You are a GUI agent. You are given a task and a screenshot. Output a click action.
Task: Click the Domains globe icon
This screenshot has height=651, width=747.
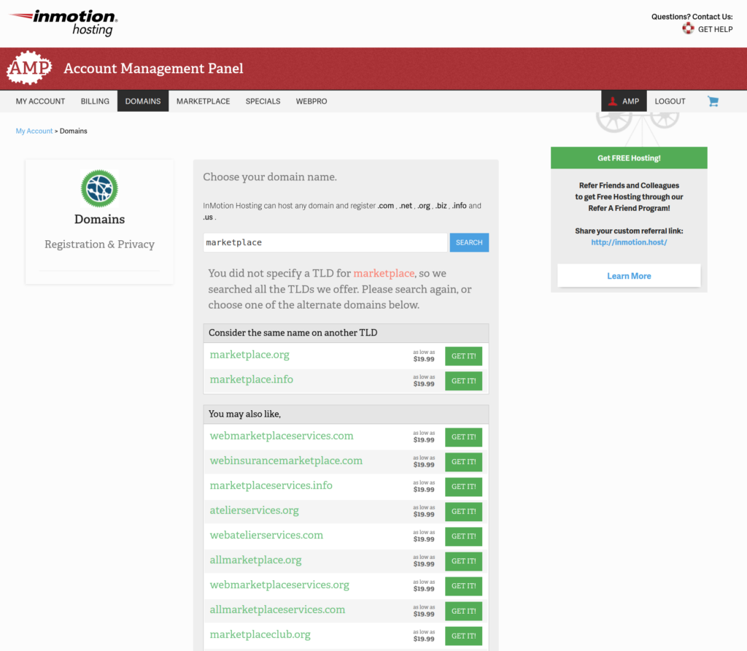[x=99, y=188]
